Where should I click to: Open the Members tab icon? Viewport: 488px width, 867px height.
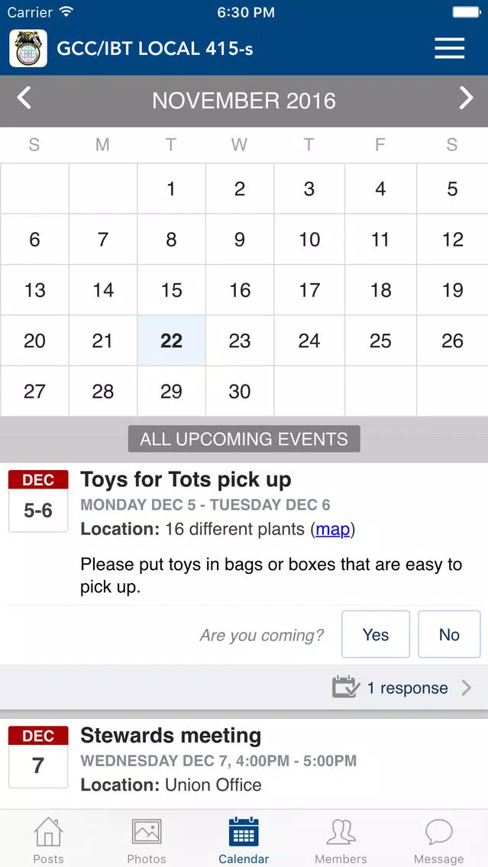pyautogui.click(x=341, y=832)
